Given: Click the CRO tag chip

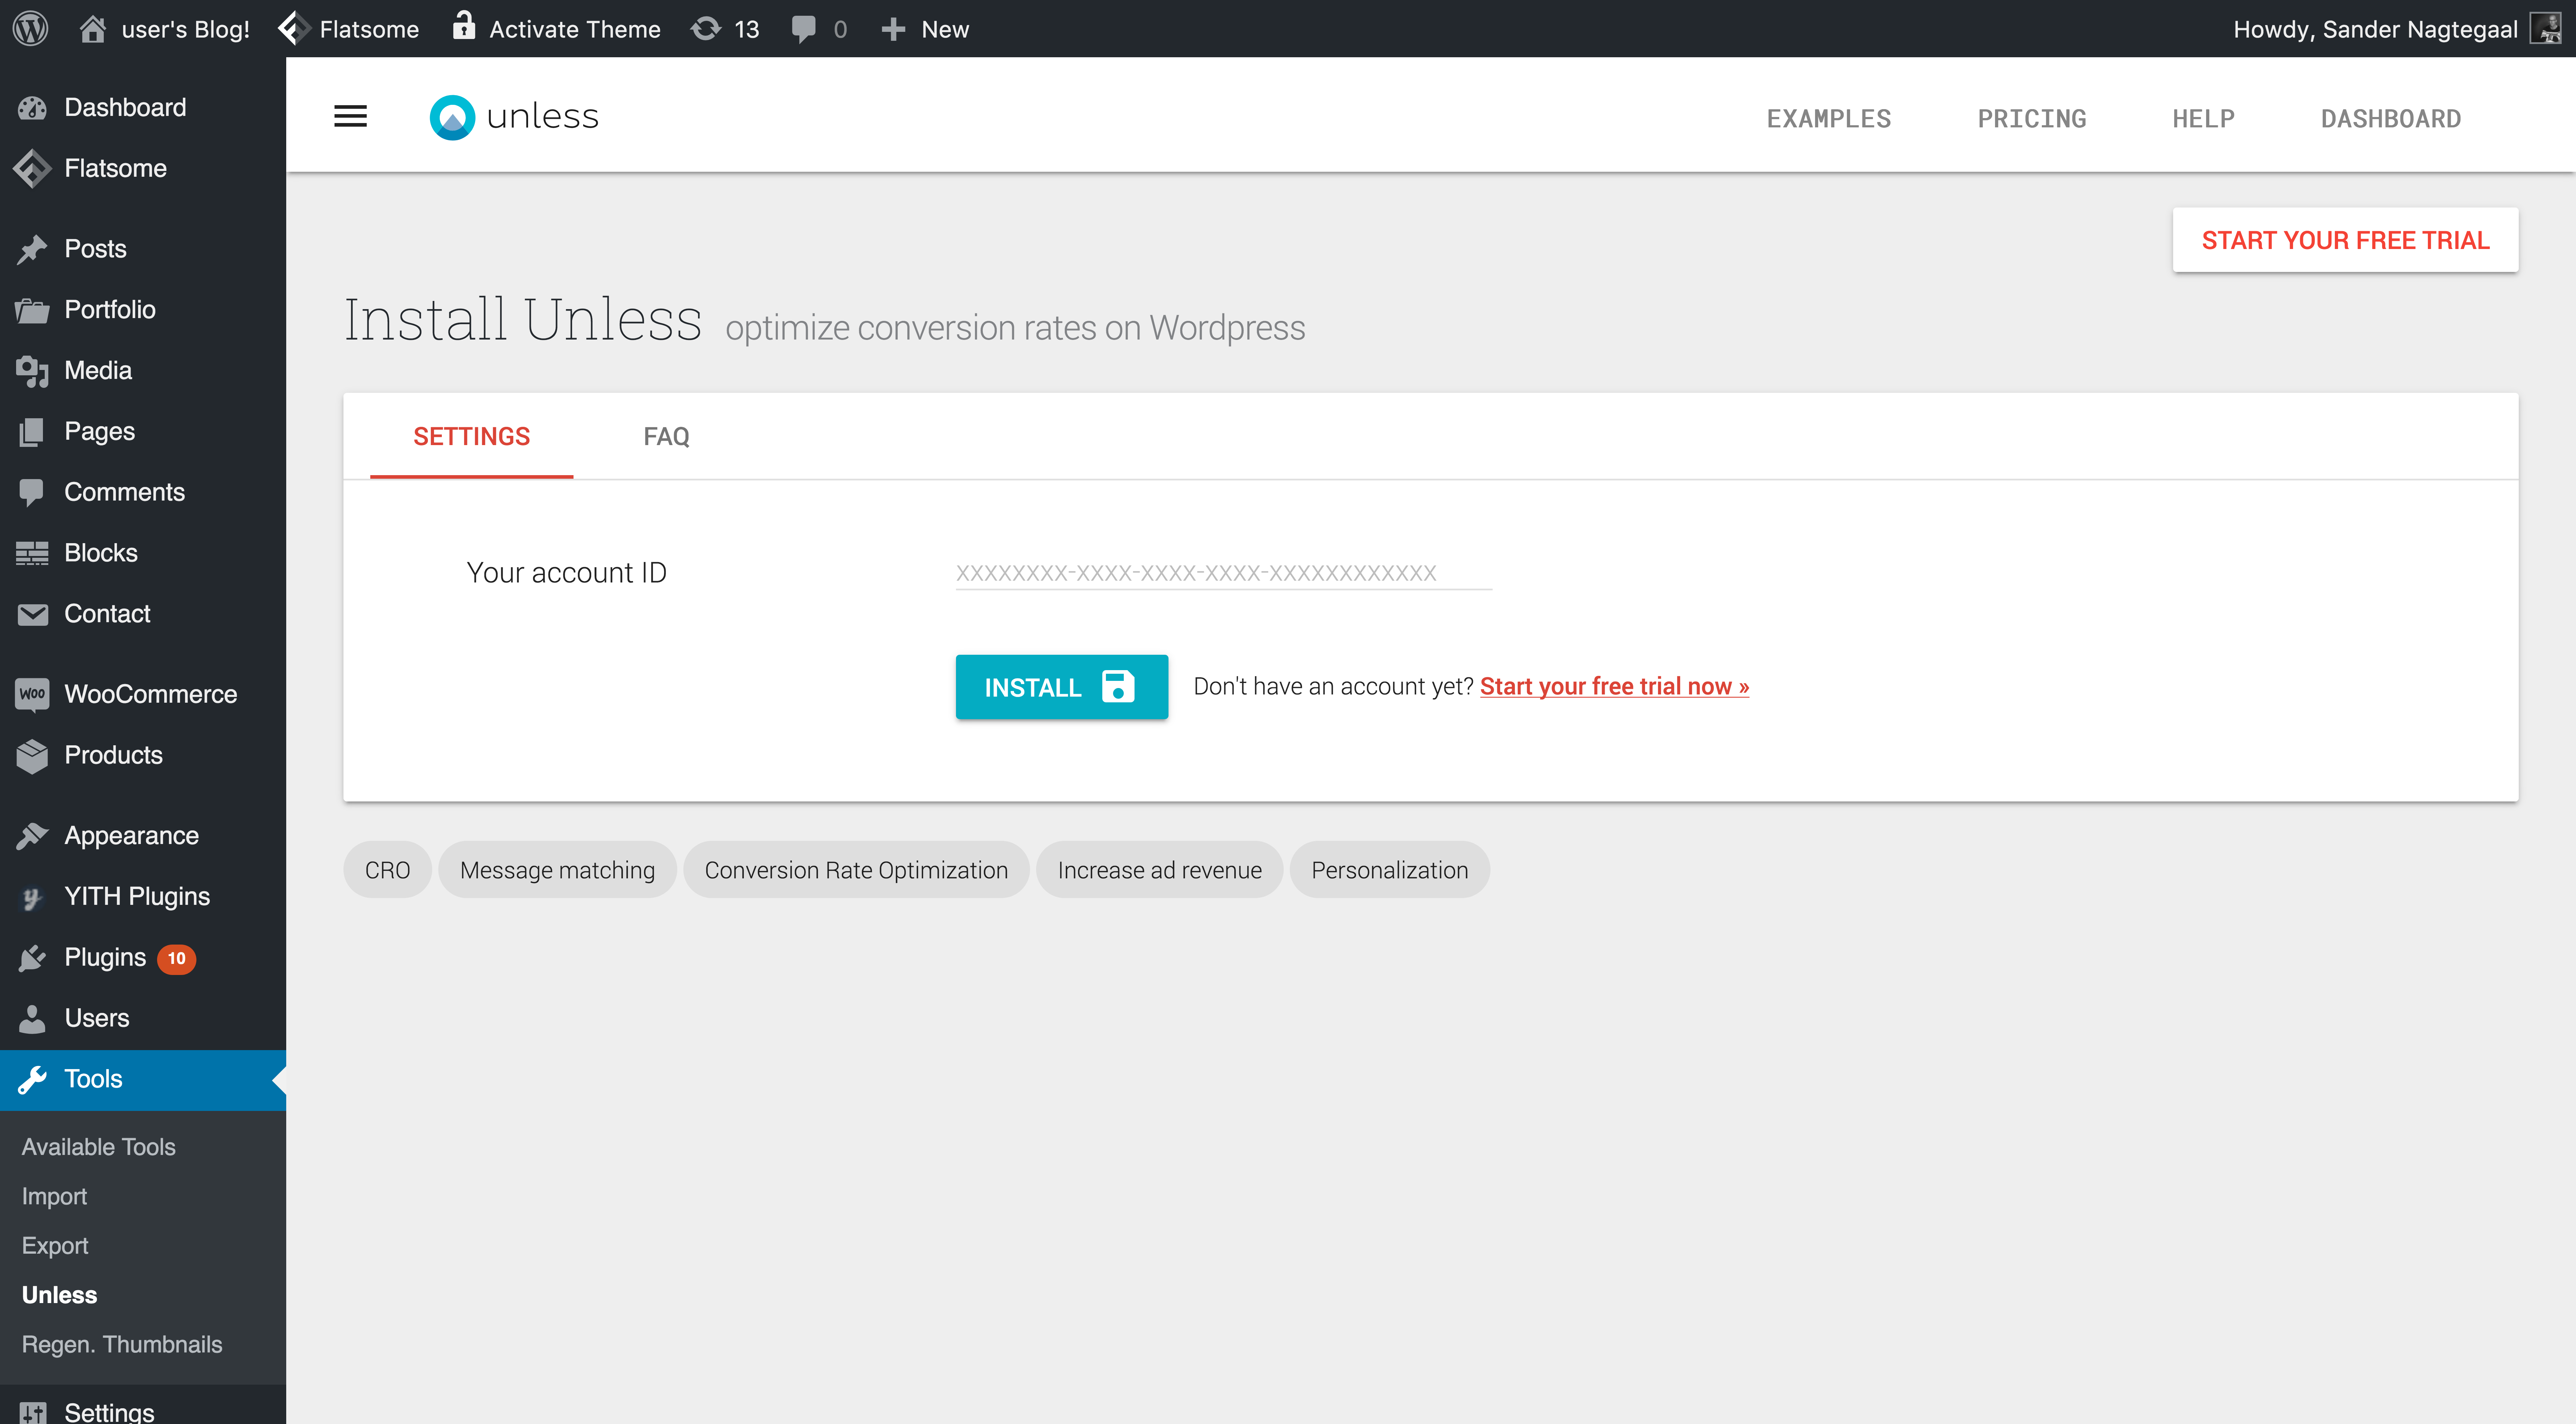Looking at the screenshot, I should (387, 870).
